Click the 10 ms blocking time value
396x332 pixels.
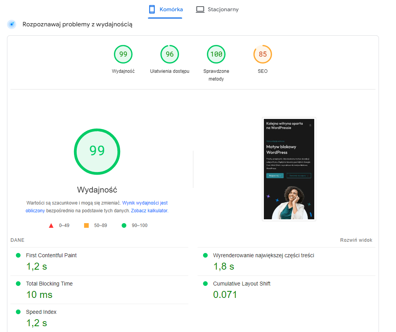(40, 295)
